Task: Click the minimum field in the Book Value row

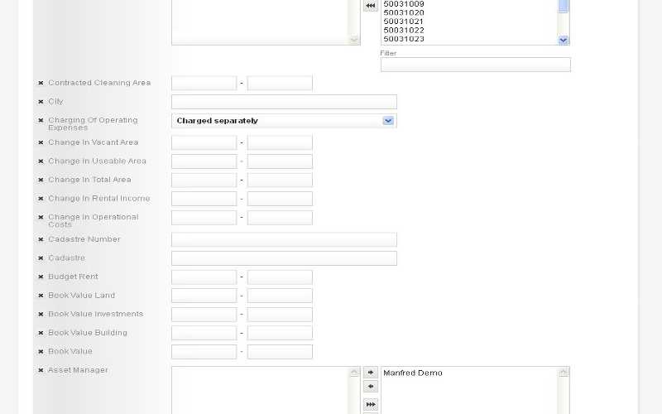Action: [204, 352]
